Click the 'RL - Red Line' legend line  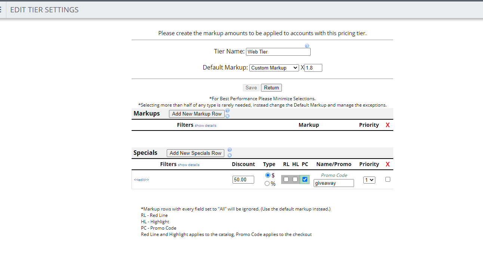coord(154,215)
